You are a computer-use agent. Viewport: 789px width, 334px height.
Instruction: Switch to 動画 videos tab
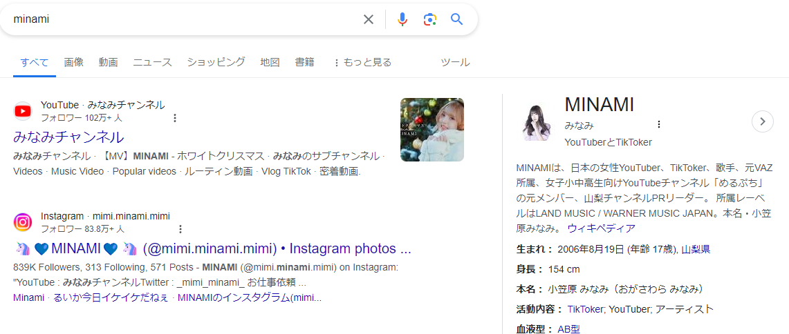(108, 63)
